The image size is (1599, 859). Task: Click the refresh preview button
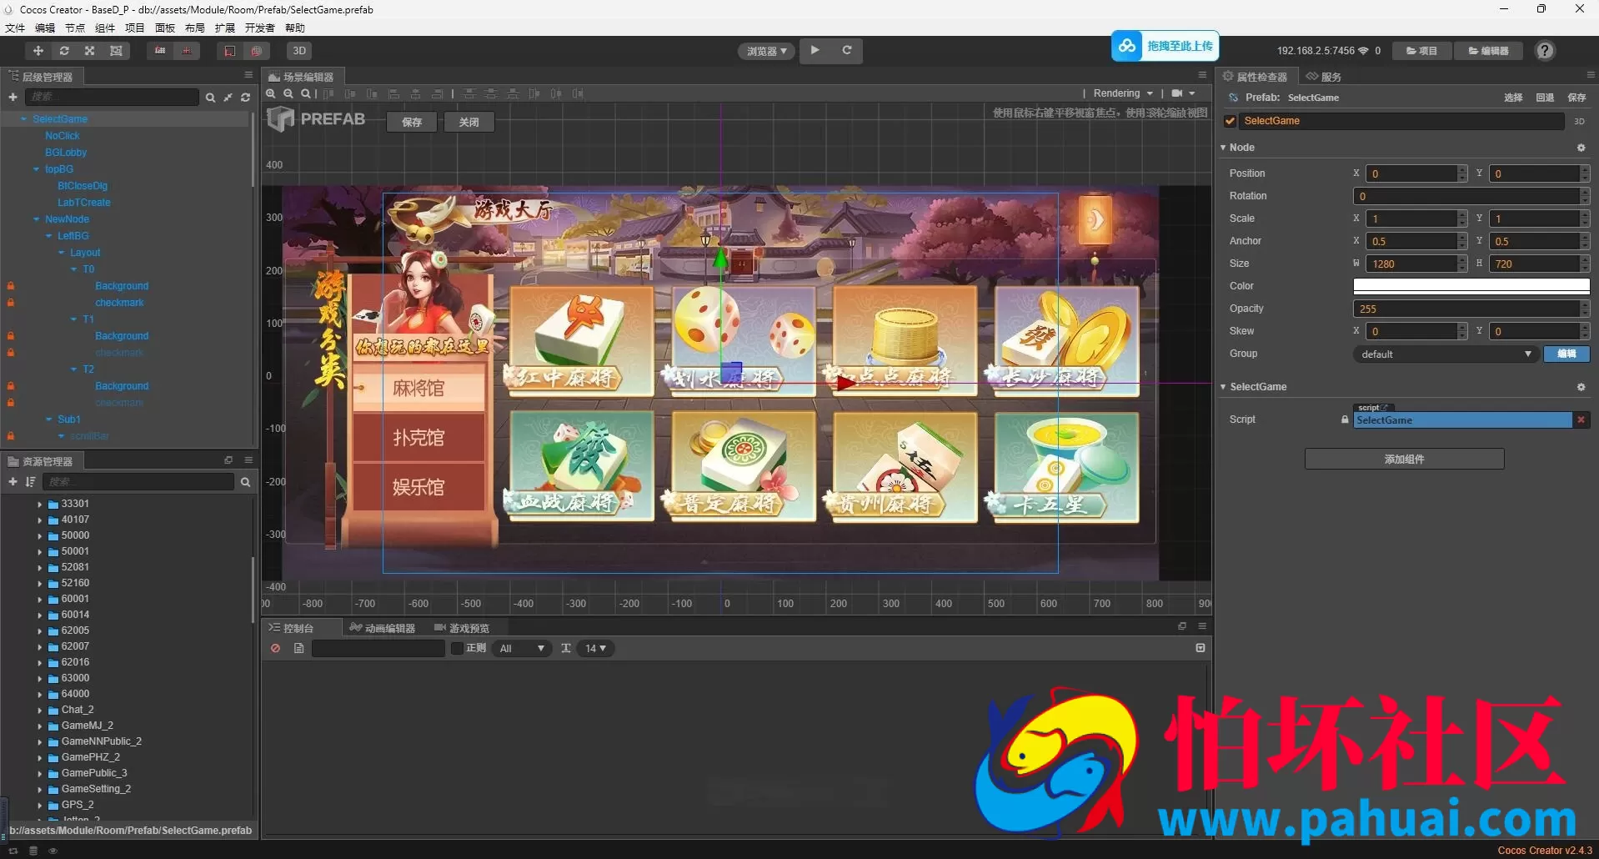pyautogui.click(x=846, y=50)
